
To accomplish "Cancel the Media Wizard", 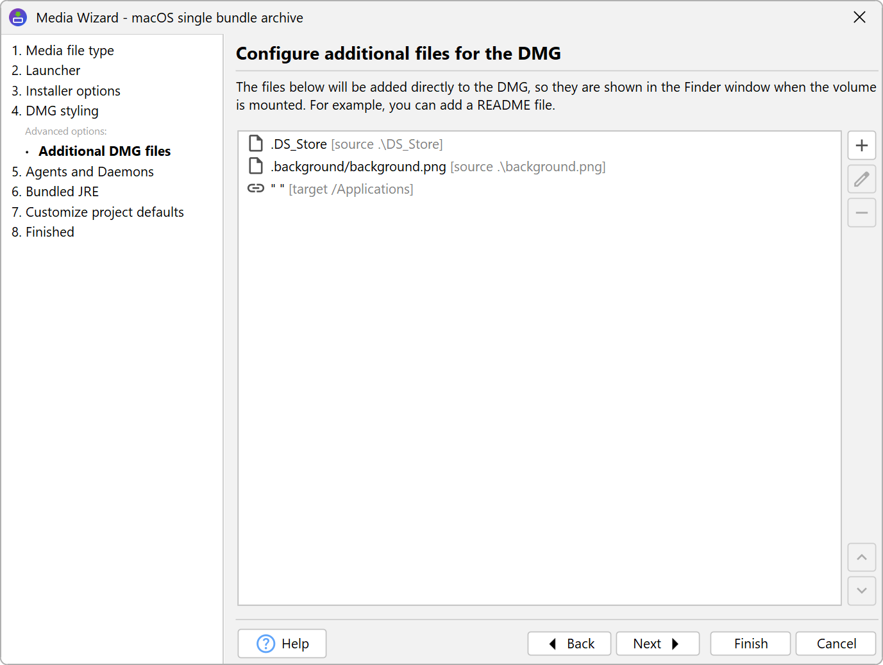I will coord(836,643).
